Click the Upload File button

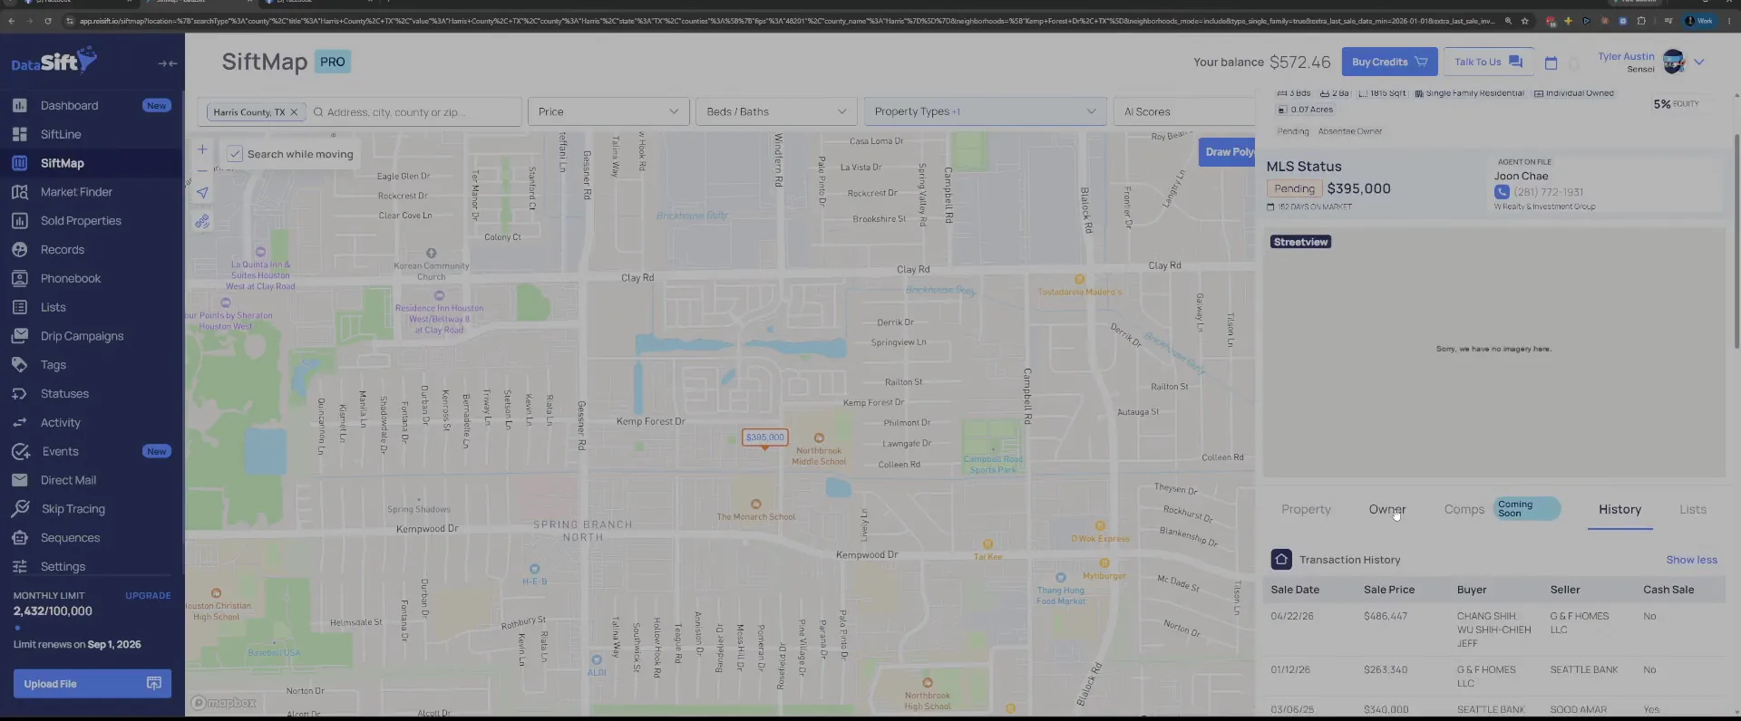point(92,684)
